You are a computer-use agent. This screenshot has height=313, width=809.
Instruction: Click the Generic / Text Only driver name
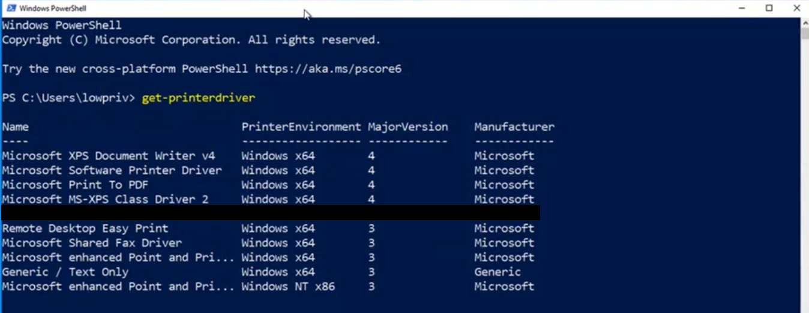point(65,272)
